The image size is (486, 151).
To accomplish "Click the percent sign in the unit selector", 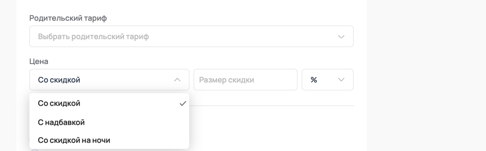I will click(x=314, y=80).
